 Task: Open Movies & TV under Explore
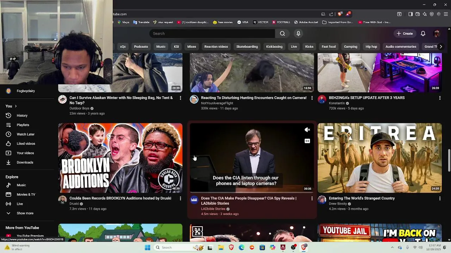point(26,194)
